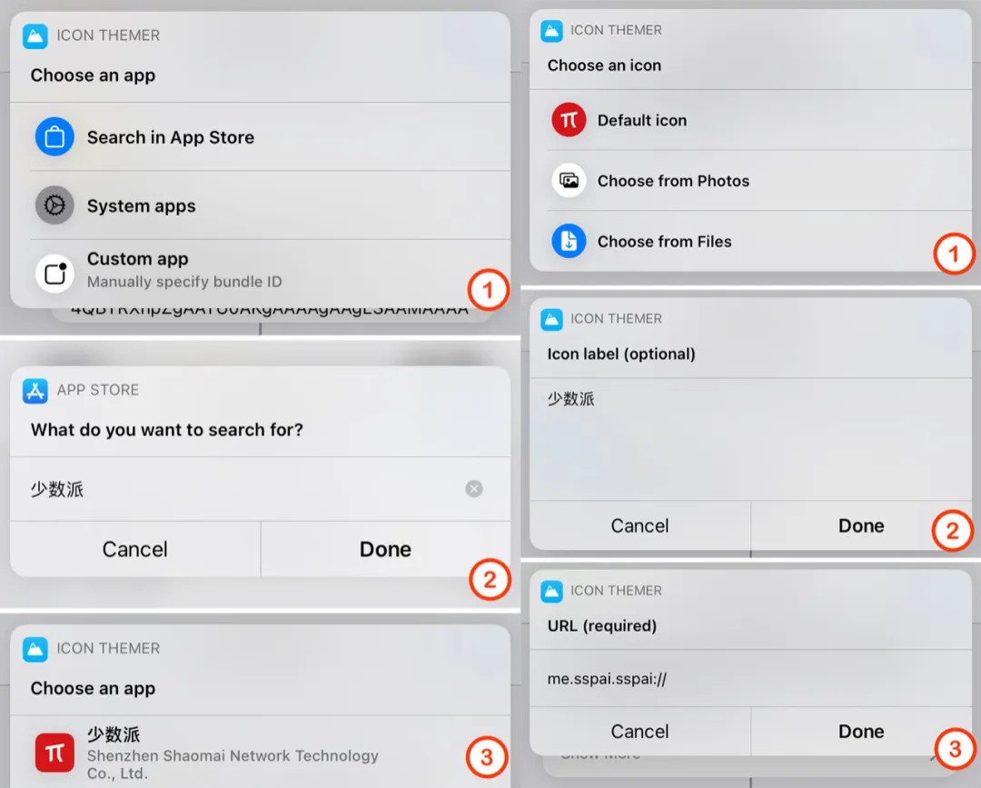Select the Choose from Photos menu entry
The image size is (981, 788).
673,181
